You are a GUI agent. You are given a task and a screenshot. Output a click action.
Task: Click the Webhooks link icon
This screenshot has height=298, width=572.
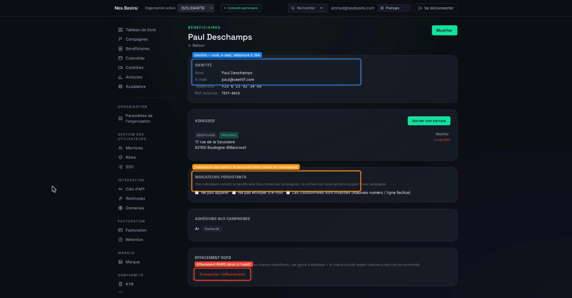click(x=120, y=199)
